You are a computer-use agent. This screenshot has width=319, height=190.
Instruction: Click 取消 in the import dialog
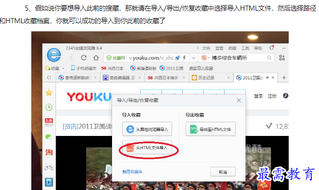tap(223, 172)
